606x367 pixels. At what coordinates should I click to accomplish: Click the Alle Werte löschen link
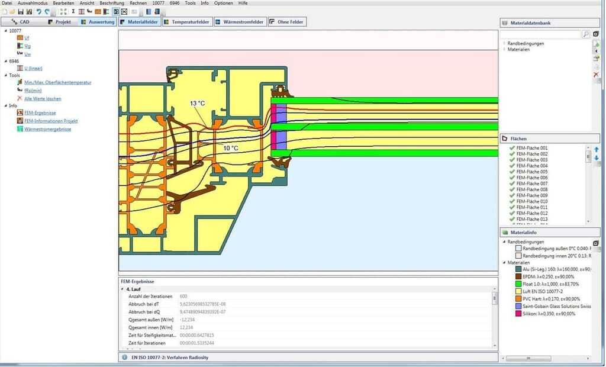coord(43,99)
